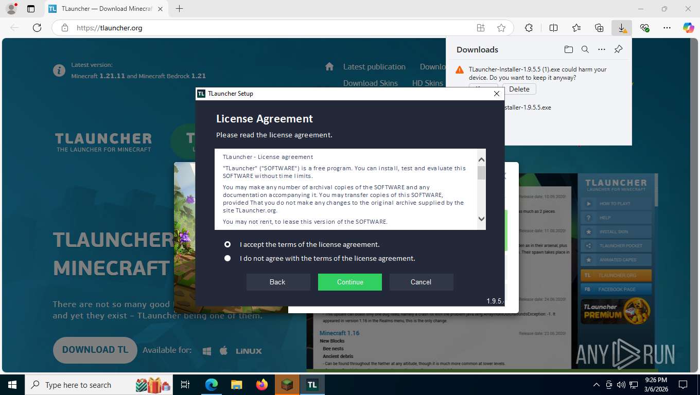700x395 pixels.
Task: Open Browser essentials heart icon
Action: tap(644, 28)
